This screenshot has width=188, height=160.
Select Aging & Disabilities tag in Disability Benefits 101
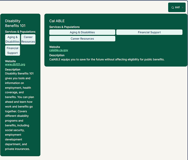pos(12,39)
